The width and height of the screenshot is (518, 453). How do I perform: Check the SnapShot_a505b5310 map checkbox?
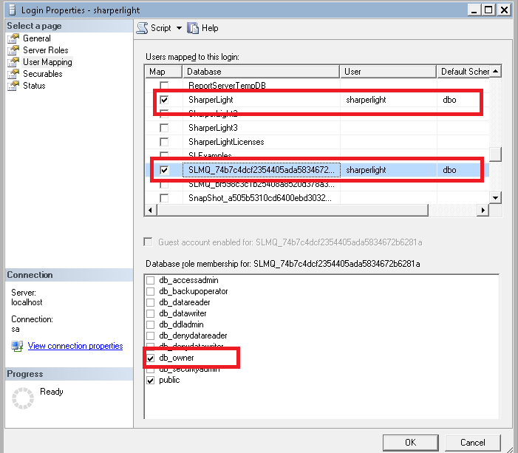point(164,198)
